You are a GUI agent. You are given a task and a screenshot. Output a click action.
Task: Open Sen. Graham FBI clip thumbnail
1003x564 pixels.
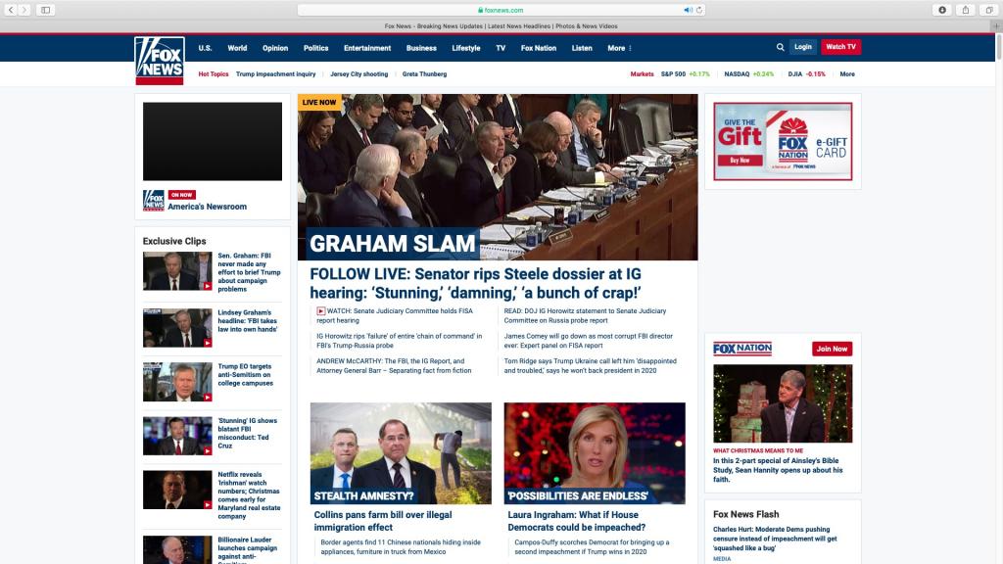point(177,271)
